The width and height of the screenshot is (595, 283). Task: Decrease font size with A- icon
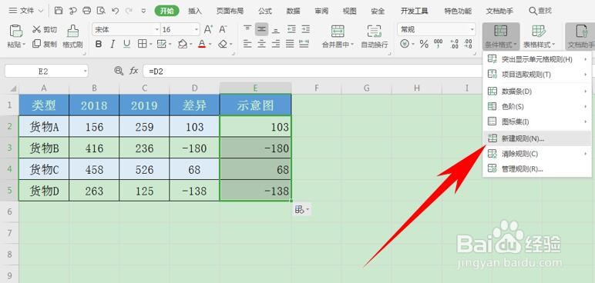point(223,29)
